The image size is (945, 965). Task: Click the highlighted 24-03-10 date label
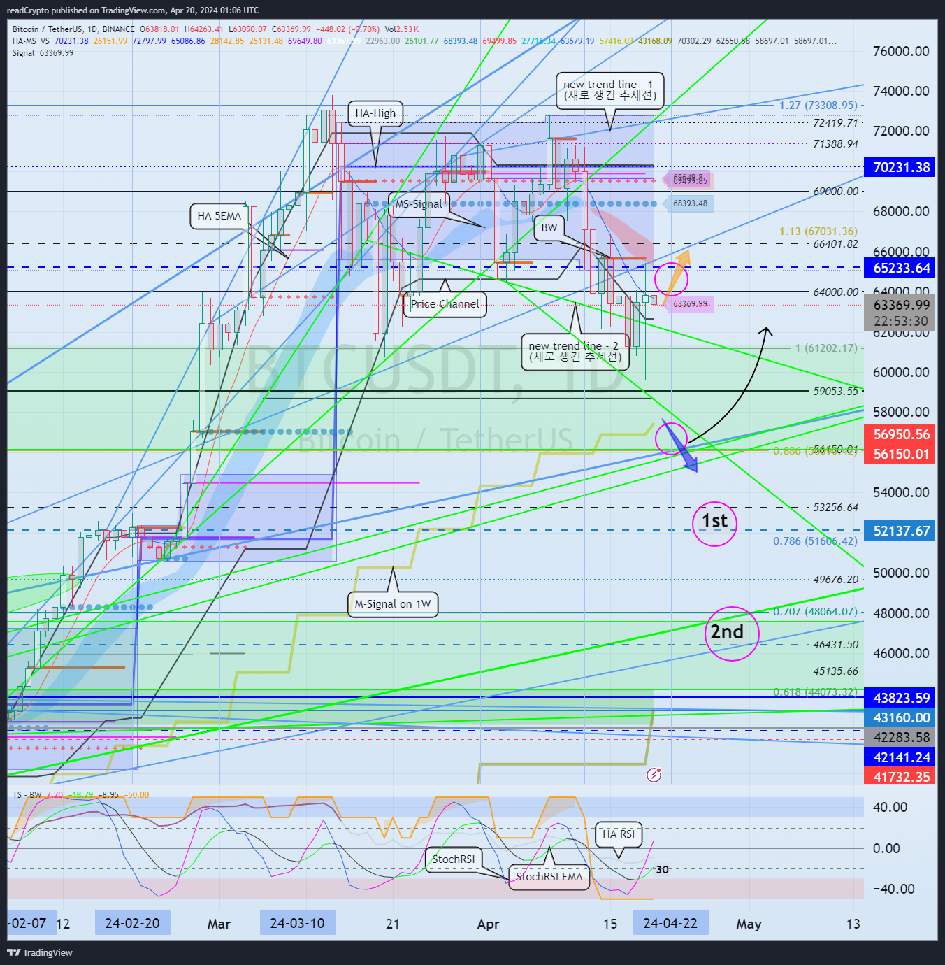click(x=297, y=923)
